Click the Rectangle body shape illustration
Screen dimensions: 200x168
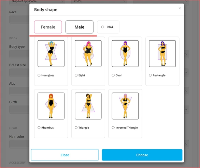(162, 54)
